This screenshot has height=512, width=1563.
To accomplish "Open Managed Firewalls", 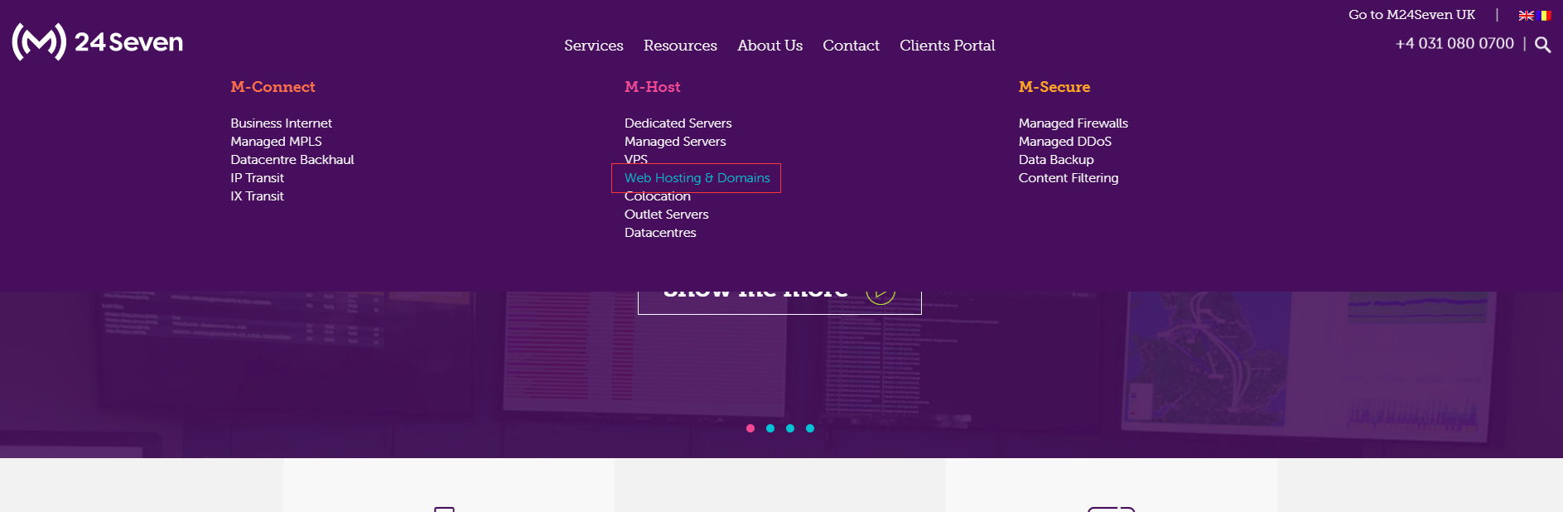I will click(1073, 123).
